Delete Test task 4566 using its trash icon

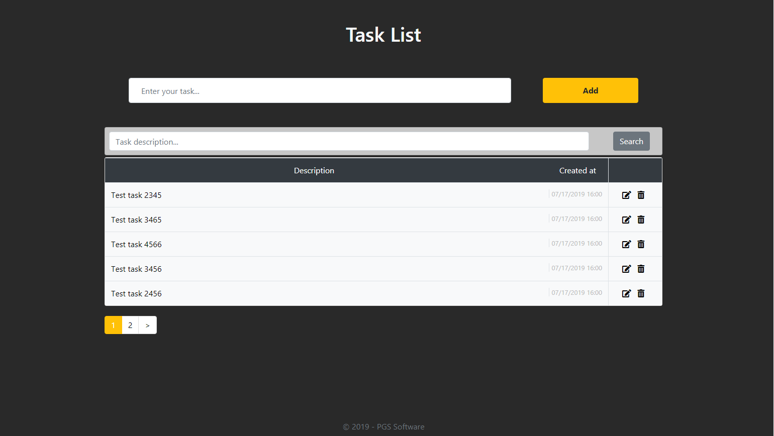(x=641, y=244)
